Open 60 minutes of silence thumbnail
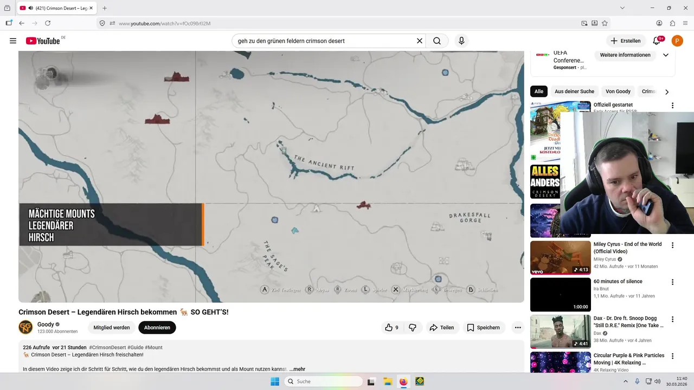 560,295
